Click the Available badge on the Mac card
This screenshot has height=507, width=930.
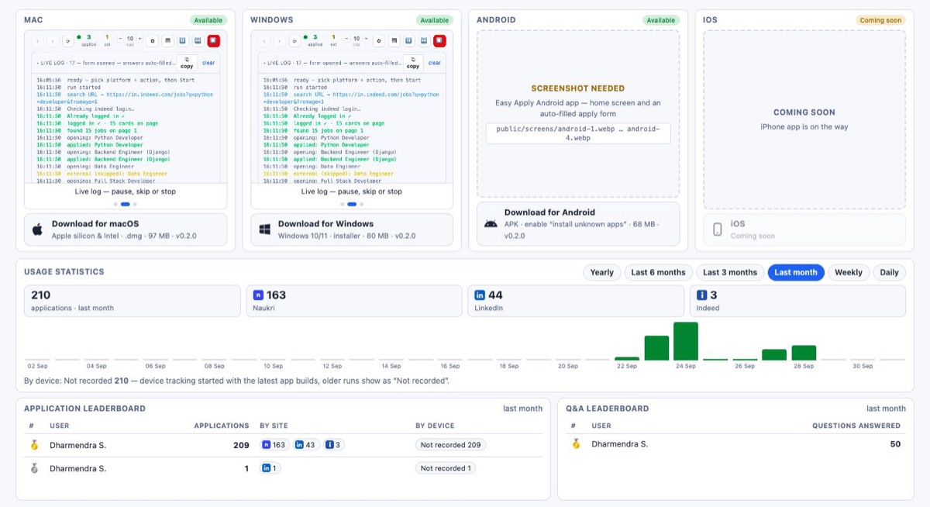coord(208,20)
